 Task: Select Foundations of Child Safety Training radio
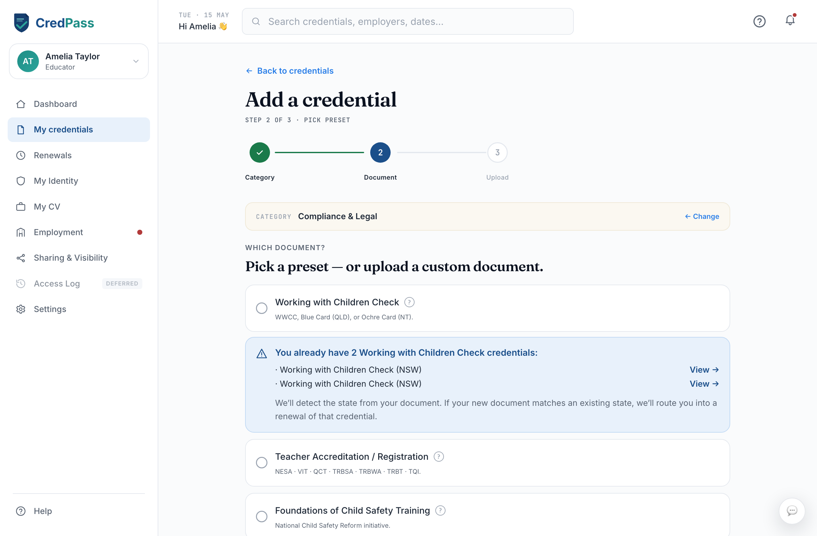[x=262, y=517]
